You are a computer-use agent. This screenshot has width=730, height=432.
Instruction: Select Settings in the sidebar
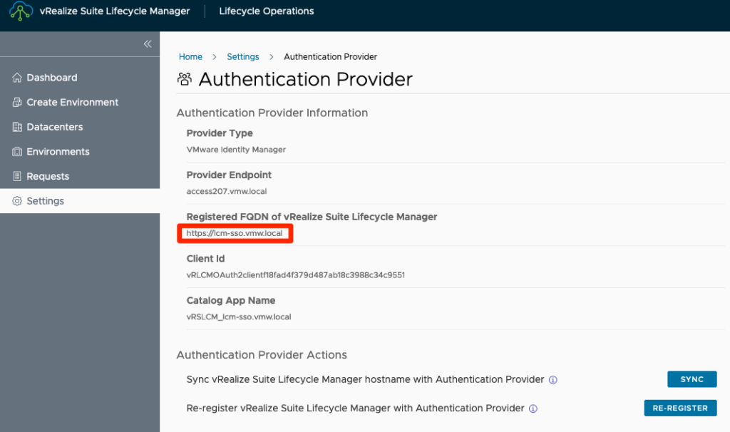coord(80,201)
